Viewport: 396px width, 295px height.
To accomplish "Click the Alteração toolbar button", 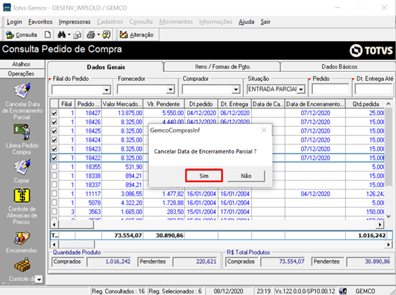I will [x=136, y=35].
